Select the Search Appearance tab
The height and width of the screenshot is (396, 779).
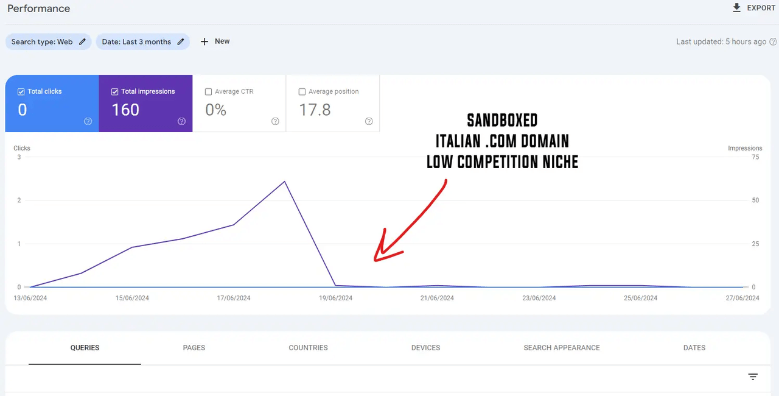[x=562, y=348]
